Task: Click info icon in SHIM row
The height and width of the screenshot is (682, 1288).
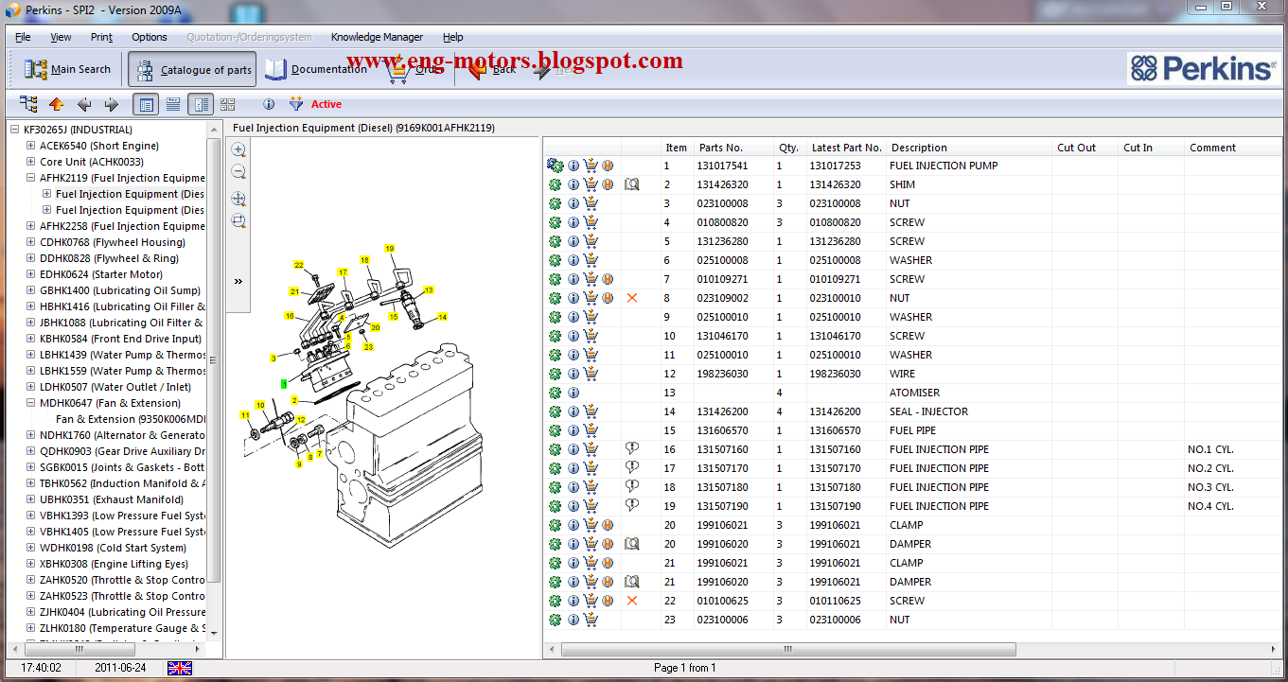Action: tap(573, 184)
